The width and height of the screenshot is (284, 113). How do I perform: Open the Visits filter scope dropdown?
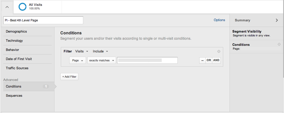(82, 51)
